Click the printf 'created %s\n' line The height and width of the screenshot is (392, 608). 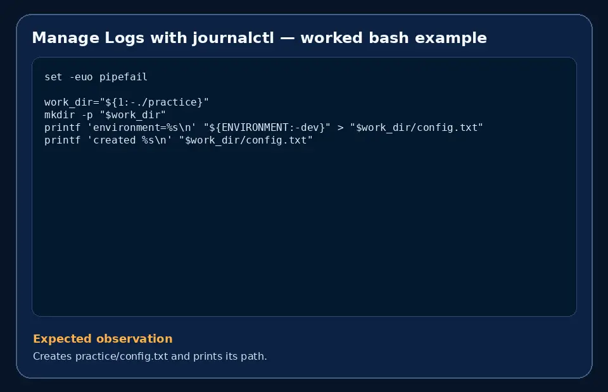179,140
